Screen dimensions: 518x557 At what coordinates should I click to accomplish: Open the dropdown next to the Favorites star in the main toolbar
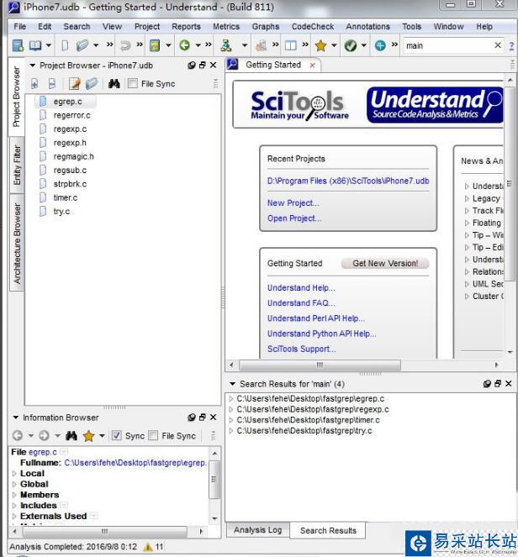coord(334,45)
